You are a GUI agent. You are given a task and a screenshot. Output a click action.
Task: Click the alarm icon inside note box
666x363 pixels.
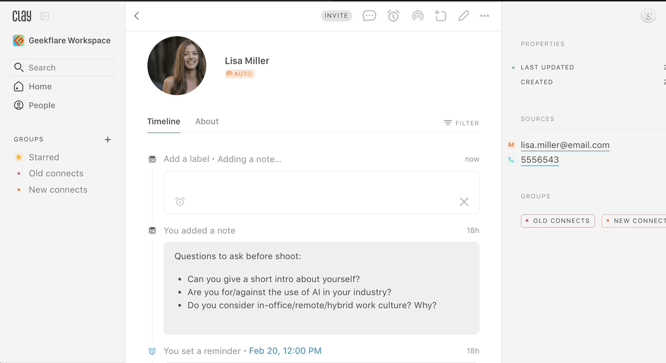pos(180,202)
